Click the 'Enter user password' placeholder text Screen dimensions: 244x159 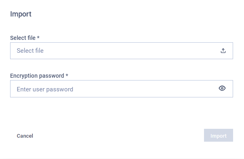(x=45, y=89)
